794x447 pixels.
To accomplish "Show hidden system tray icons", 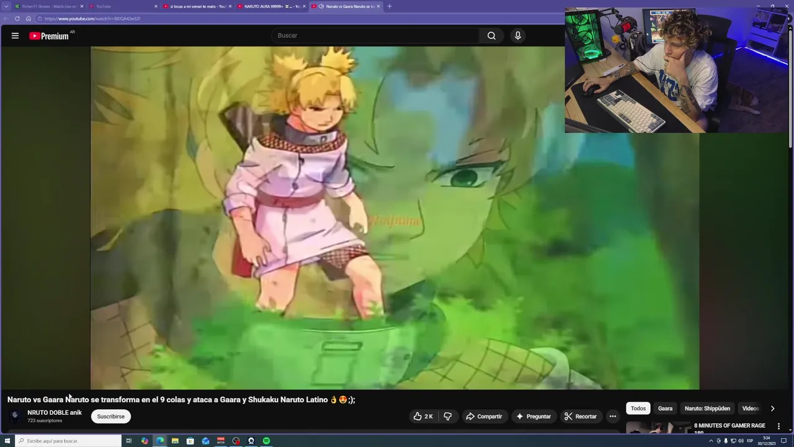I will point(711,441).
